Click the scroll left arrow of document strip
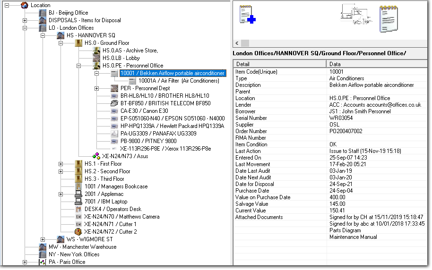Image resolution: width=432 pixels, height=270 pixels. pyautogui.click(x=237, y=43)
